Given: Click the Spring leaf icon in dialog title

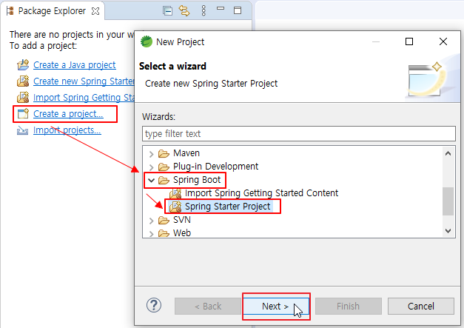Looking at the screenshot, I should 147,41.
